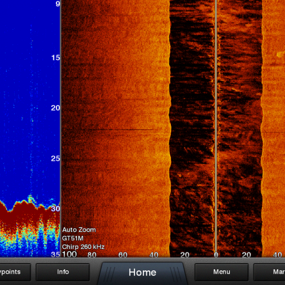Click the 0 center range marker
The width and height of the screenshot is (285, 285).
[215, 255]
